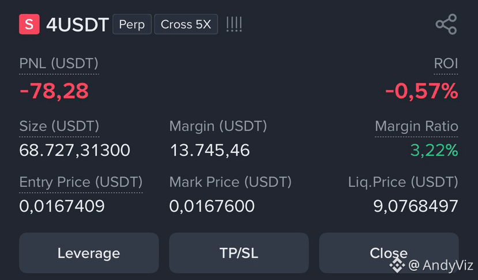Click the -78,28 PNL value
Viewport: 478px width, 280px height.
pyautogui.click(x=54, y=91)
